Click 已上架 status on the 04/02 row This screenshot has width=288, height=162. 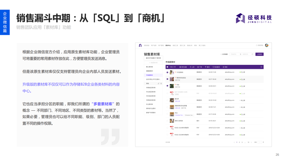243,72
